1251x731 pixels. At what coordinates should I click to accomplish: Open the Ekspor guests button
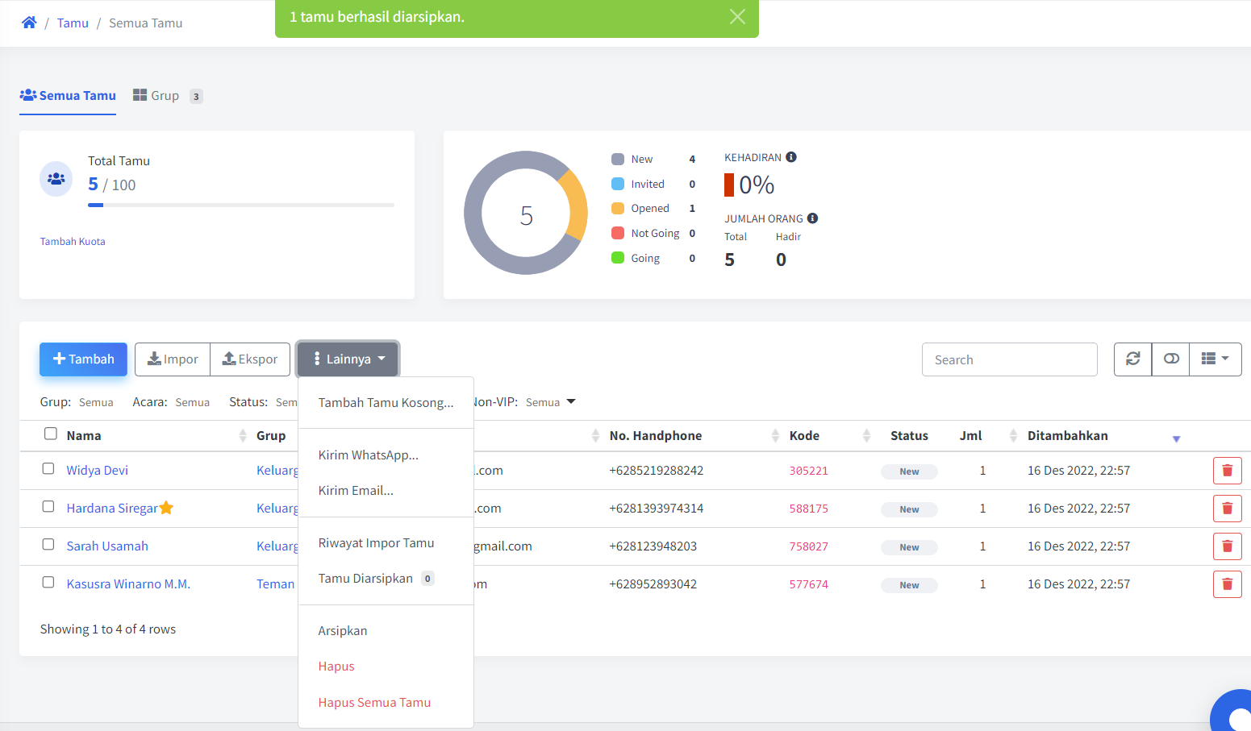(250, 359)
